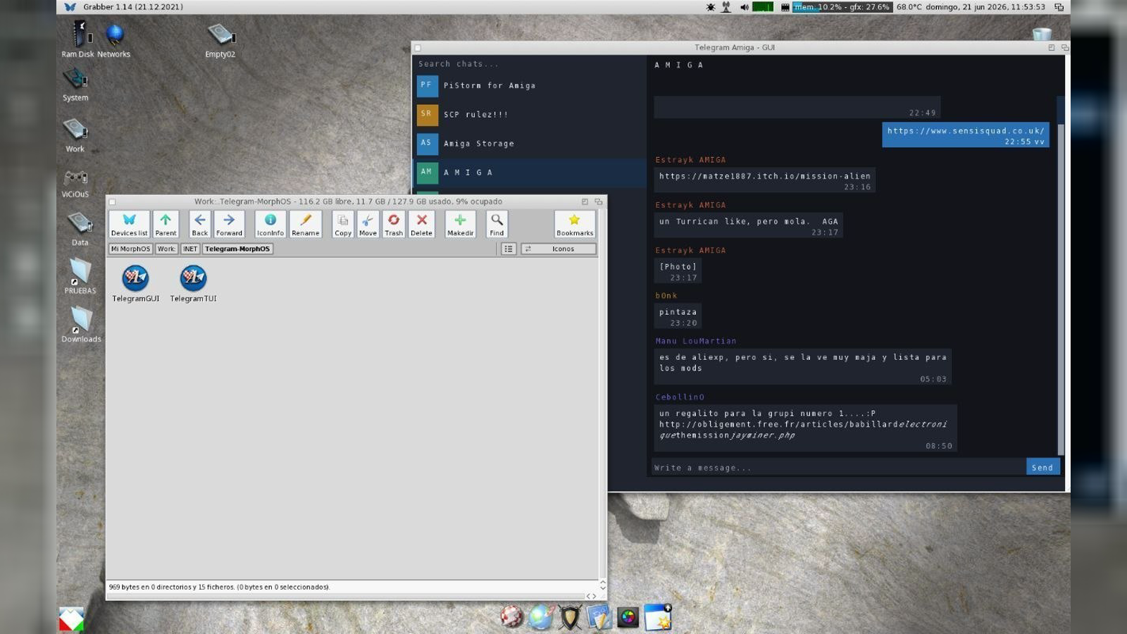The width and height of the screenshot is (1127, 634).
Task: Select the Downloads folder icon
Action: (x=81, y=324)
